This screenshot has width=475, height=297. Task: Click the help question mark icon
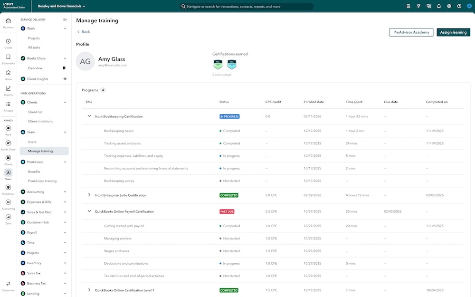pyautogui.click(x=459, y=6)
